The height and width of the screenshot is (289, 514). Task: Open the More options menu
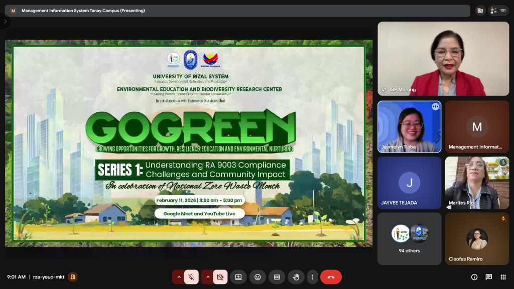(x=313, y=276)
